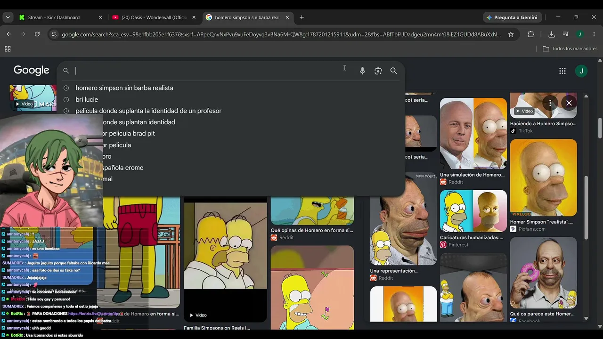The width and height of the screenshot is (603, 339).
Task: Open the cartoon Homer beside humanized bust thumbnail
Action: tap(473, 211)
